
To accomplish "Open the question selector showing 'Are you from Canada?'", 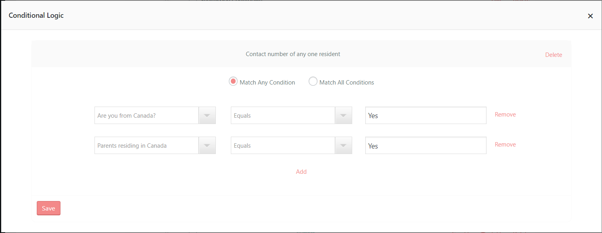I will coord(146,115).
